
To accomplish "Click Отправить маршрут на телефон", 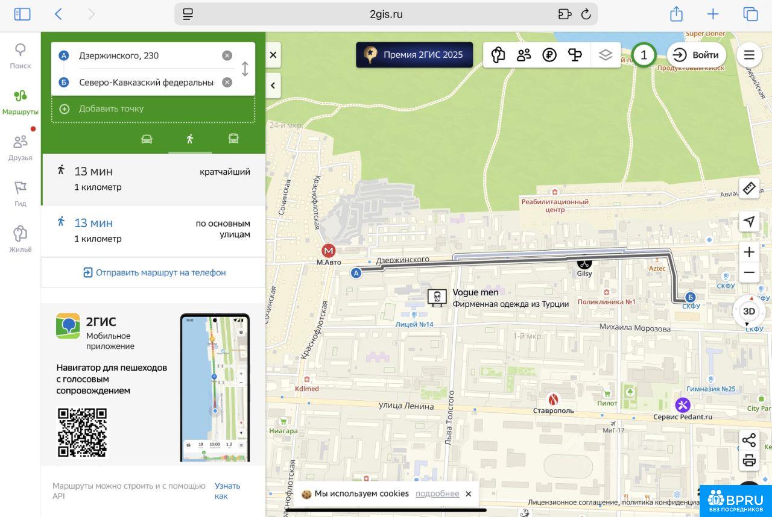I will pyautogui.click(x=154, y=272).
